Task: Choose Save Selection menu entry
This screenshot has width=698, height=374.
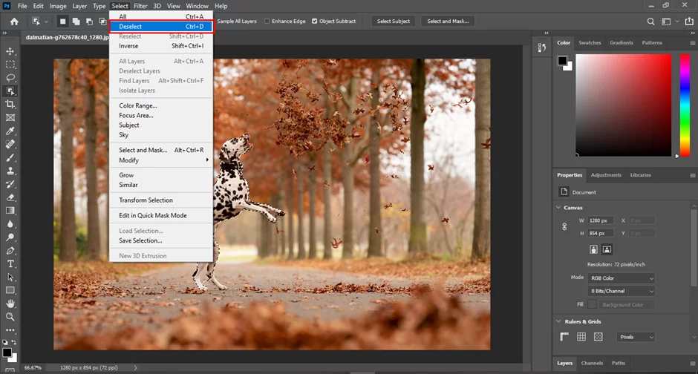Action: click(161, 240)
